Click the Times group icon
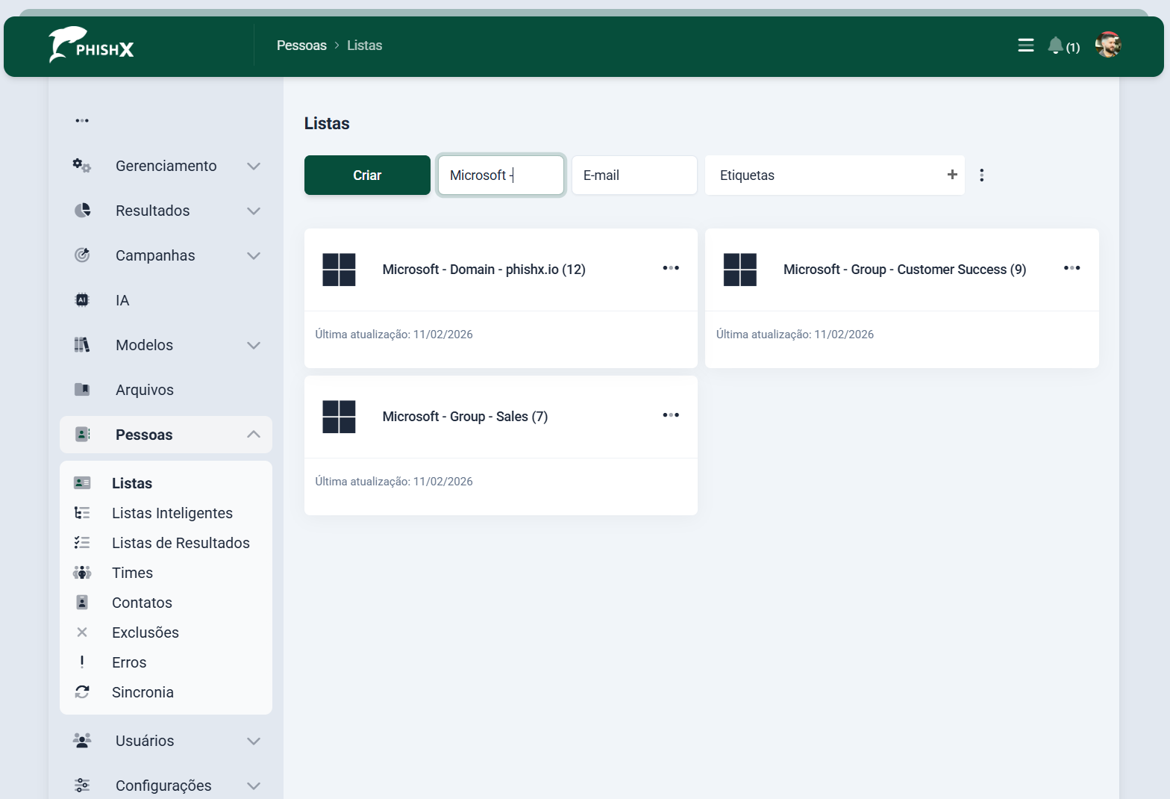The image size is (1170, 799). 82,573
